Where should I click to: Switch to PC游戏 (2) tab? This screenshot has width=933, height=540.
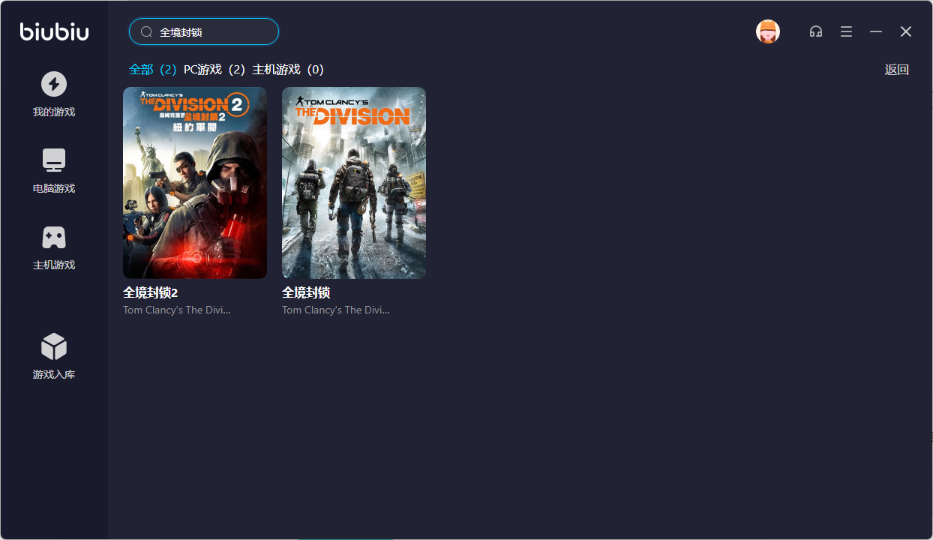click(214, 70)
